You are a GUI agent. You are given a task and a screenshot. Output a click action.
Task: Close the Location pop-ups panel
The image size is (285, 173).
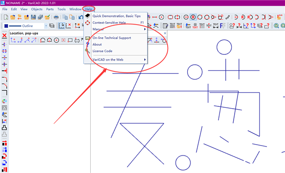tap(165, 33)
